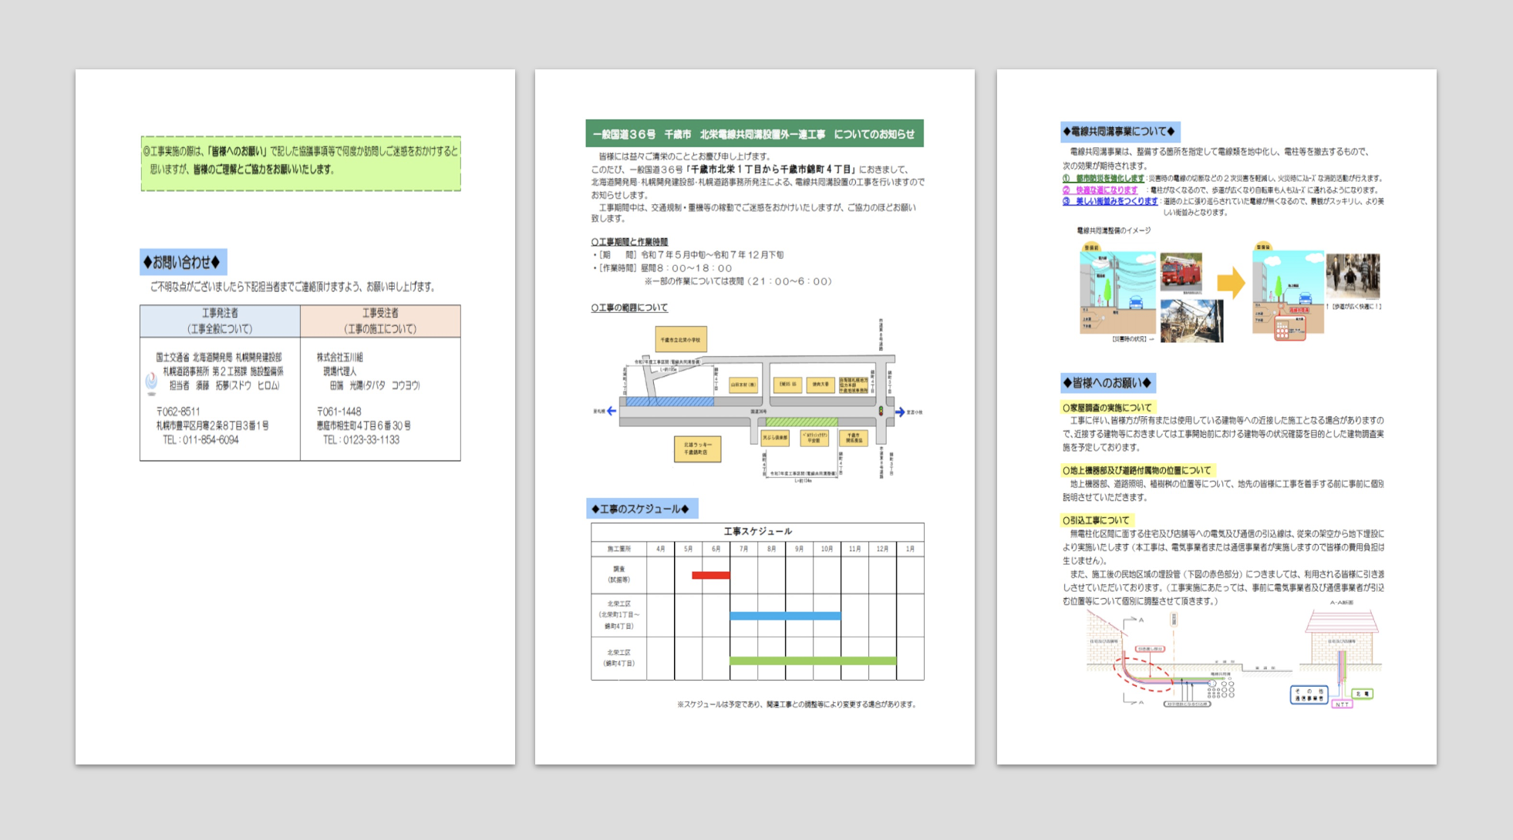1513x840 pixels.
Task: Click the blue right arrow on road map
Action: click(x=900, y=412)
